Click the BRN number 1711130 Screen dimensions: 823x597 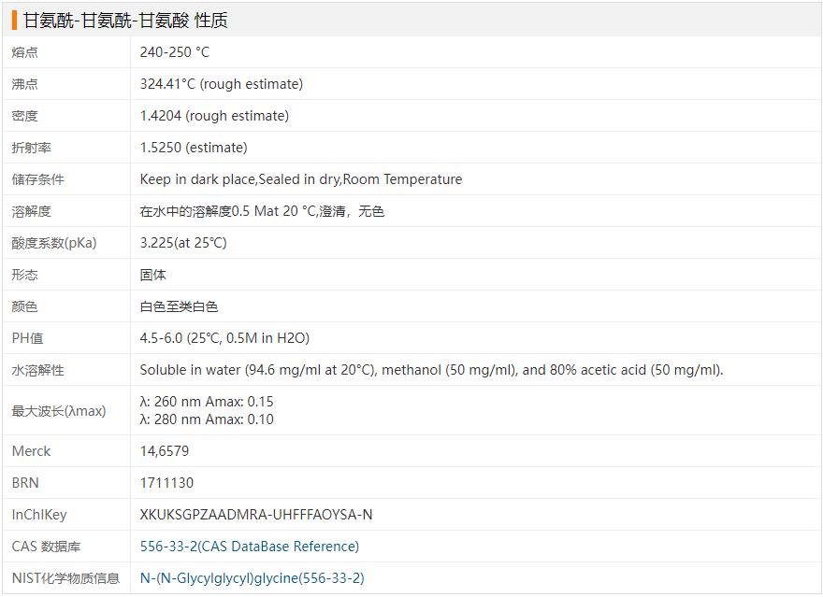(167, 483)
